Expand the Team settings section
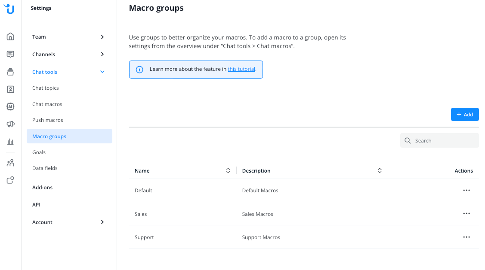 102,37
